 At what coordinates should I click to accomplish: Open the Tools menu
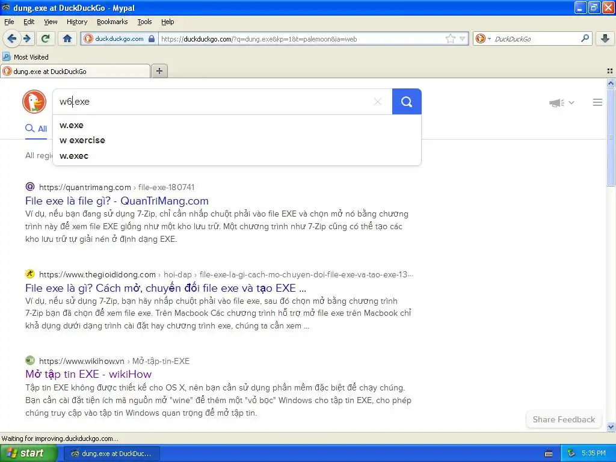144,22
